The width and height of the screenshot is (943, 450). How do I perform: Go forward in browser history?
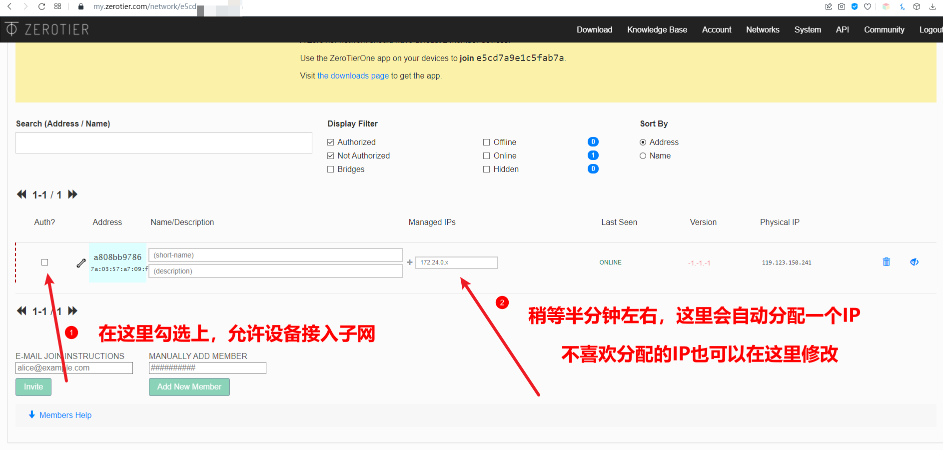click(x=25, y=6)
